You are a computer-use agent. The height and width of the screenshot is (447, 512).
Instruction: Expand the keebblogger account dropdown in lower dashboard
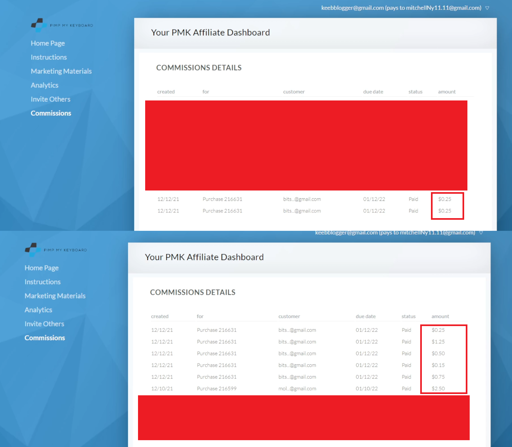point(481,233)
